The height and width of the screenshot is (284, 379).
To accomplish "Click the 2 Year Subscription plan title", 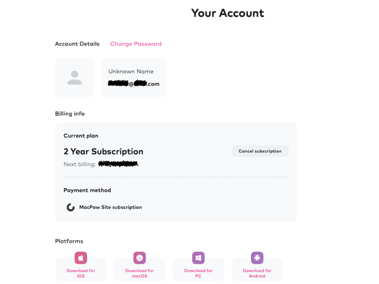I will pyautogui.click(x=103, y=152).
